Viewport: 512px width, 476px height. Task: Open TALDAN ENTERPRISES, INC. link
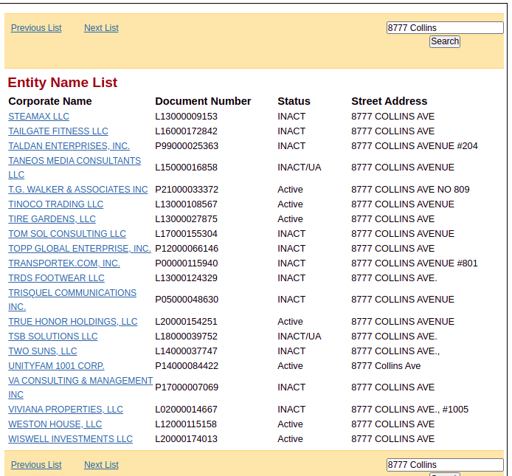69,146
